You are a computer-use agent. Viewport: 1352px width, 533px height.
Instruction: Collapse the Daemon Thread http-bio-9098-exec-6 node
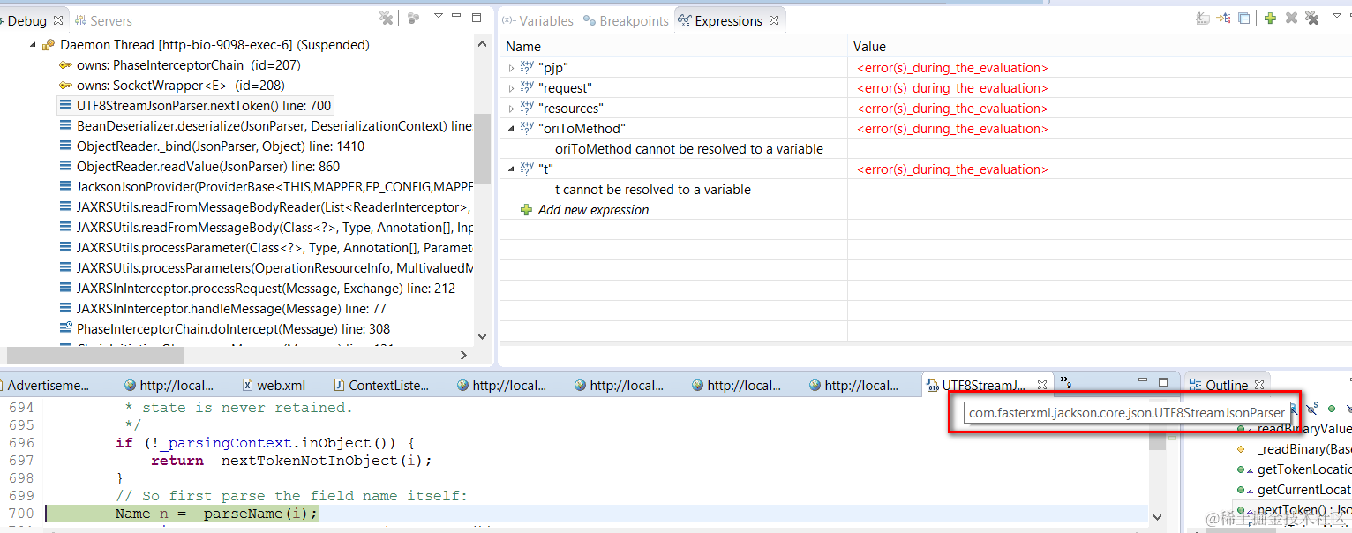click(34, 45)
